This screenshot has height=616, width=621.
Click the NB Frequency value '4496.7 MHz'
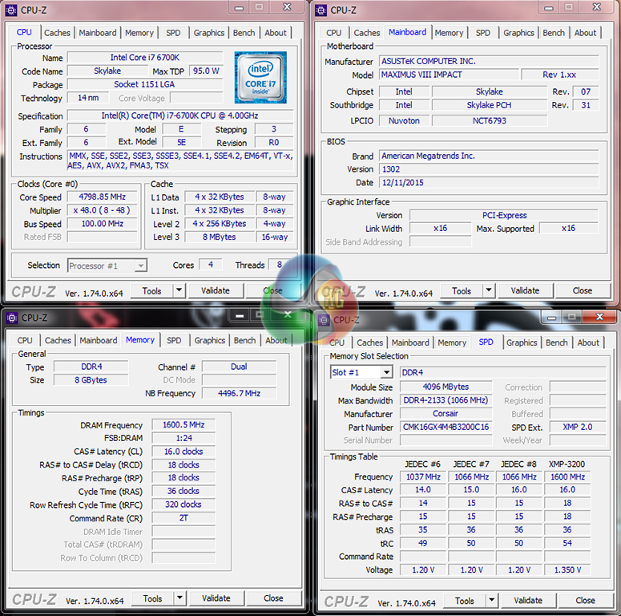[x=239, y=393]
